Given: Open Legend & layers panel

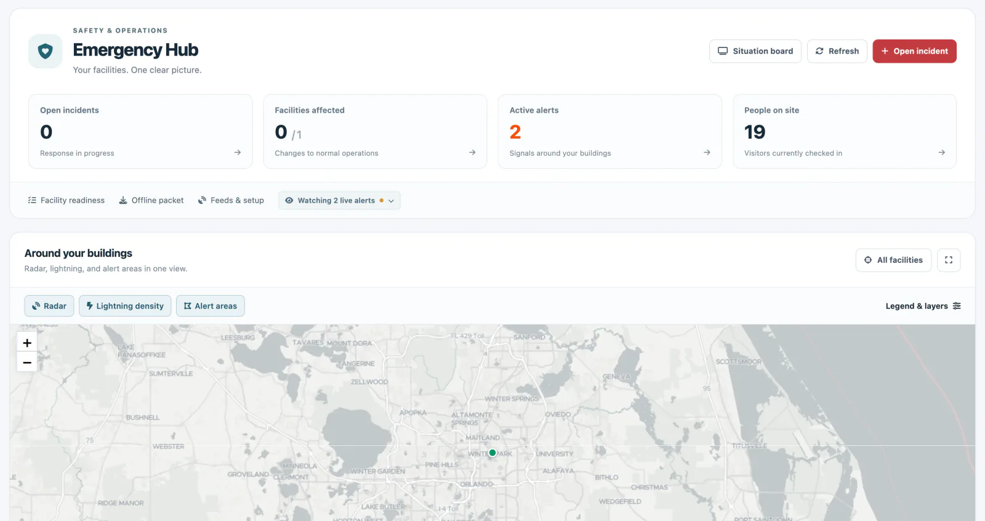Looking at the screenshot, I should 923,306.
